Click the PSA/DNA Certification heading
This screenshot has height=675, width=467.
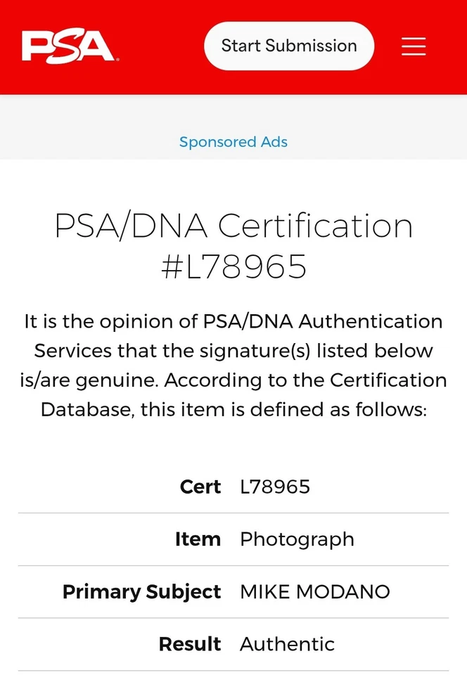click(233, 226)
